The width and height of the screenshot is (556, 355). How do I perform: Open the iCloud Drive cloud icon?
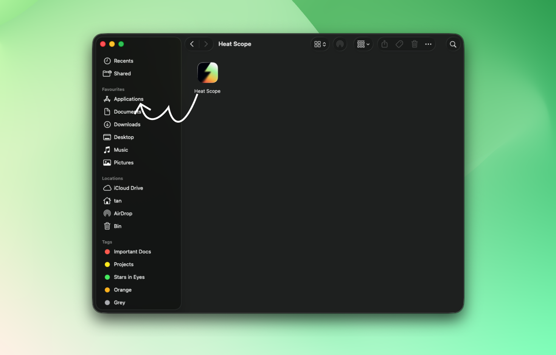[x=107, y=188]
